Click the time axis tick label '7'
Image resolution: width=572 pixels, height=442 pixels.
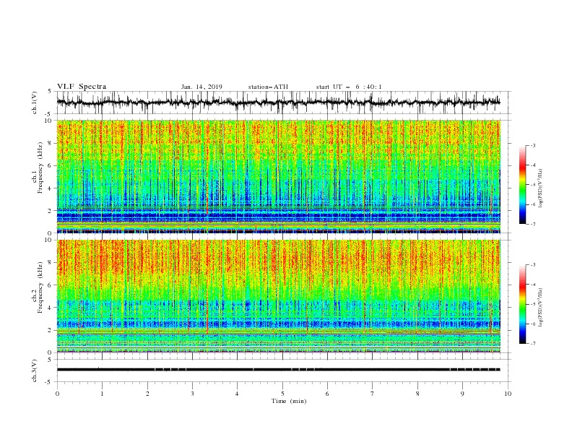[373, 394]
